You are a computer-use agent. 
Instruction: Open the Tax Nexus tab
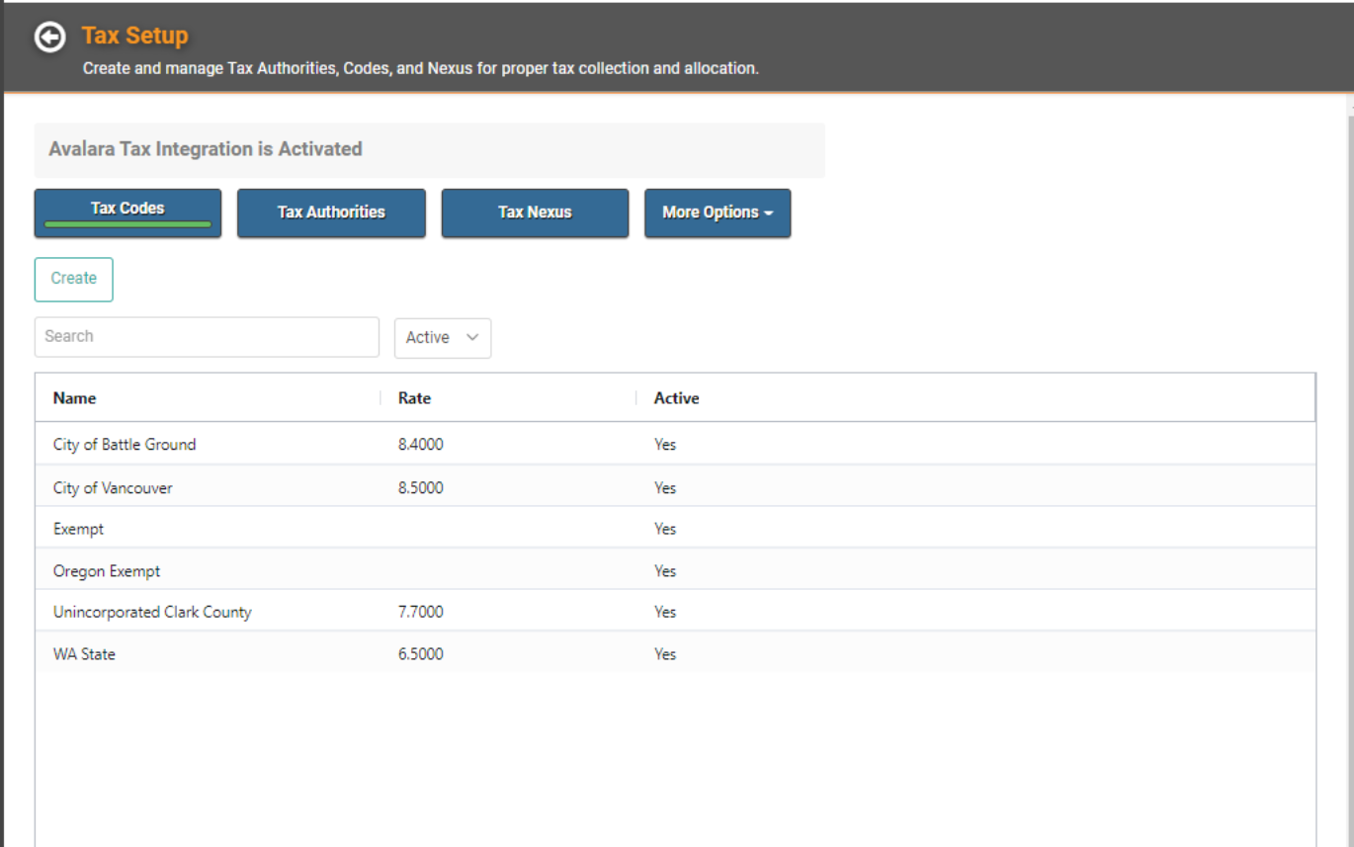pos(535,212)
